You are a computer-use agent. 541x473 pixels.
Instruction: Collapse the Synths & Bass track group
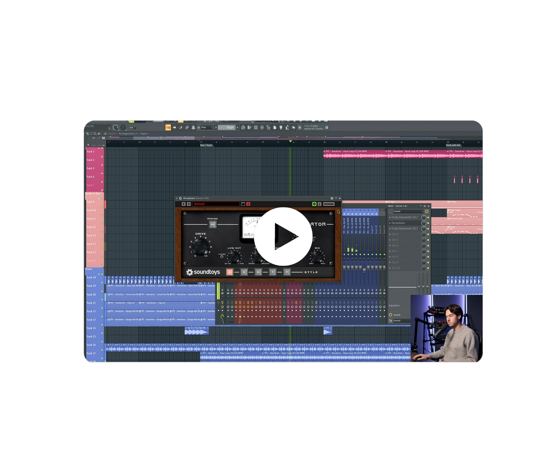(x=99, y=199)
